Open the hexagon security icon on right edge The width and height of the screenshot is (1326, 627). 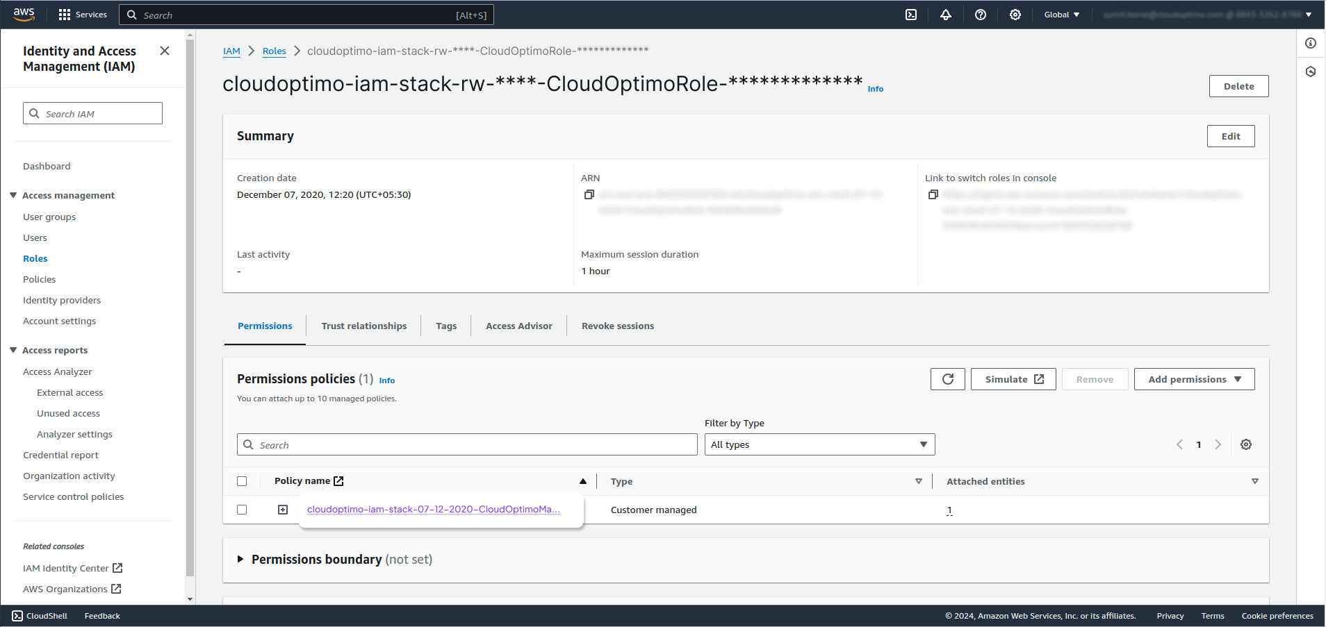pos(1311,72)
